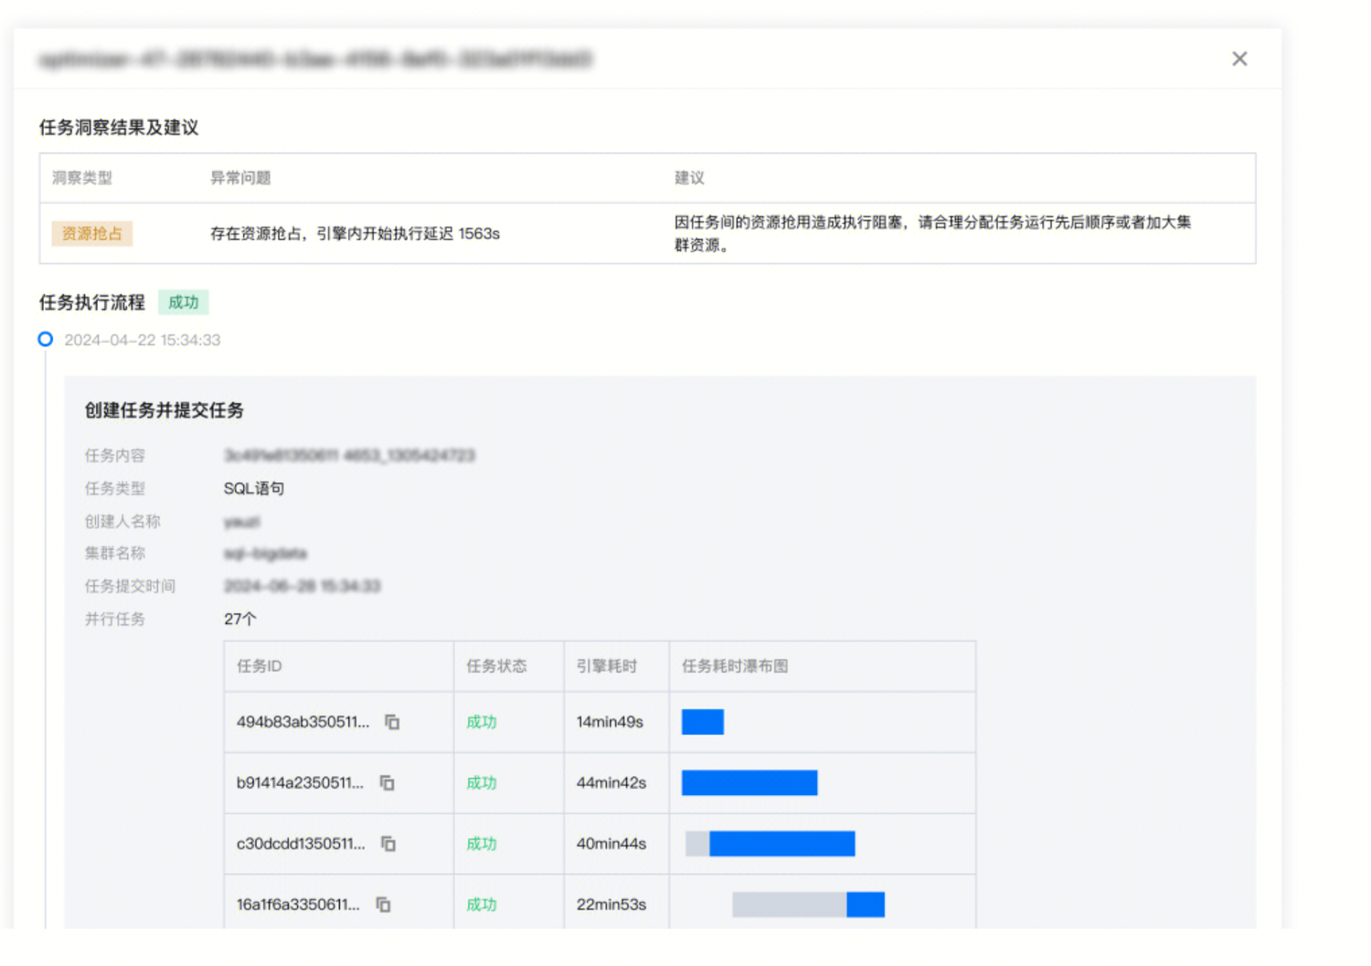Click task ID text b91414a2350511...

(x=300, y=783)
